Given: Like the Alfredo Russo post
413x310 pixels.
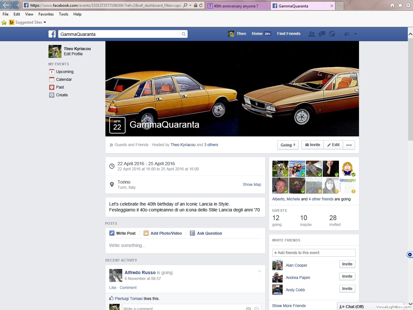Looking at the screenshot, I should (113, 288).
